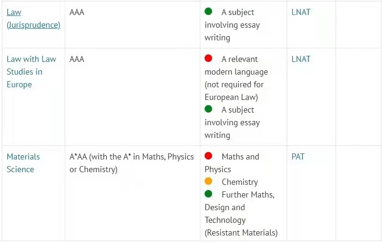
Task: Click 'Design and Technology' subject text
Action: (225, 214)
